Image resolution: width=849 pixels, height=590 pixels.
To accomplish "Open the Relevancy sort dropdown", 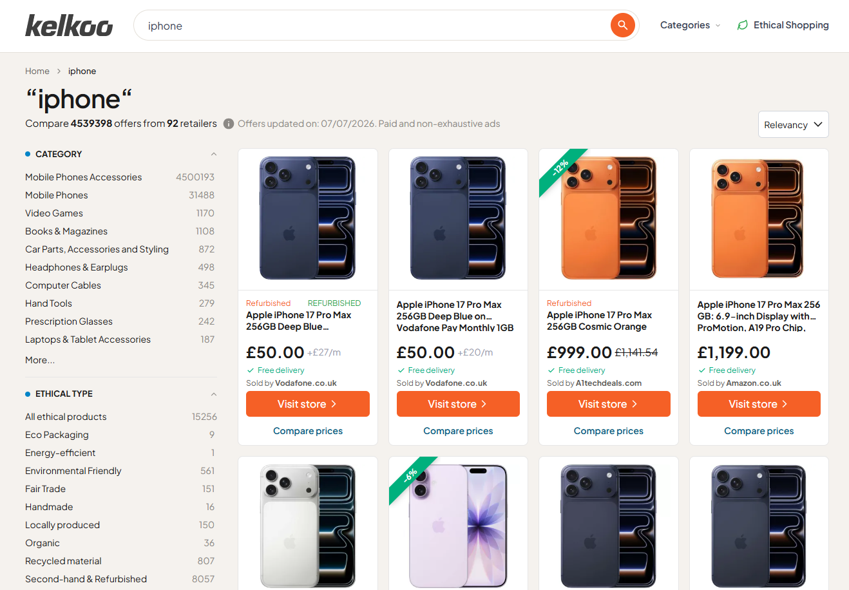I will pyautogui.click(x=793, y=124).
